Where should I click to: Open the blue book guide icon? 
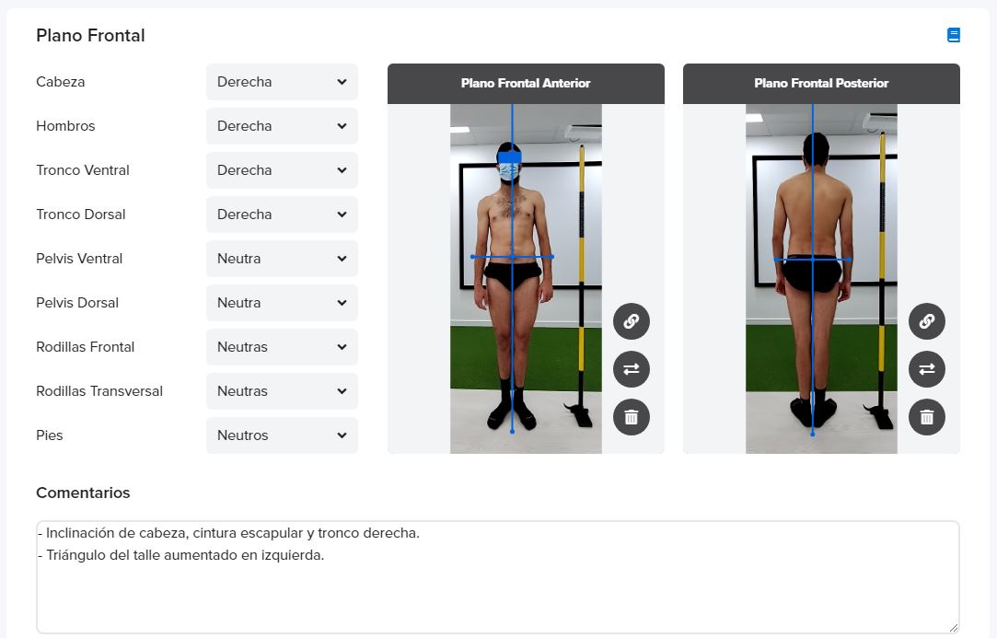(953, 35)
